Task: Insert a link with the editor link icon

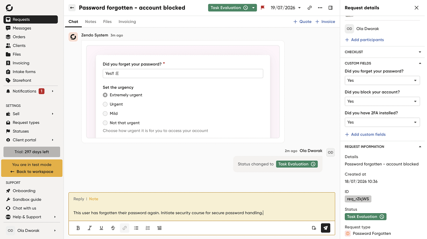Action: coord(124,228)
